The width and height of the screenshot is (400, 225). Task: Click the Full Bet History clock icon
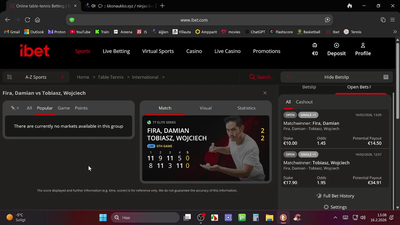(319, 196)
